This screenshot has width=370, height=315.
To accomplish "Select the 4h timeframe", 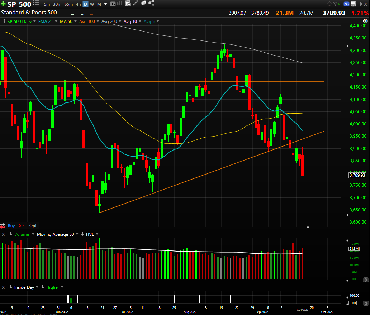I will pos(79,4).
